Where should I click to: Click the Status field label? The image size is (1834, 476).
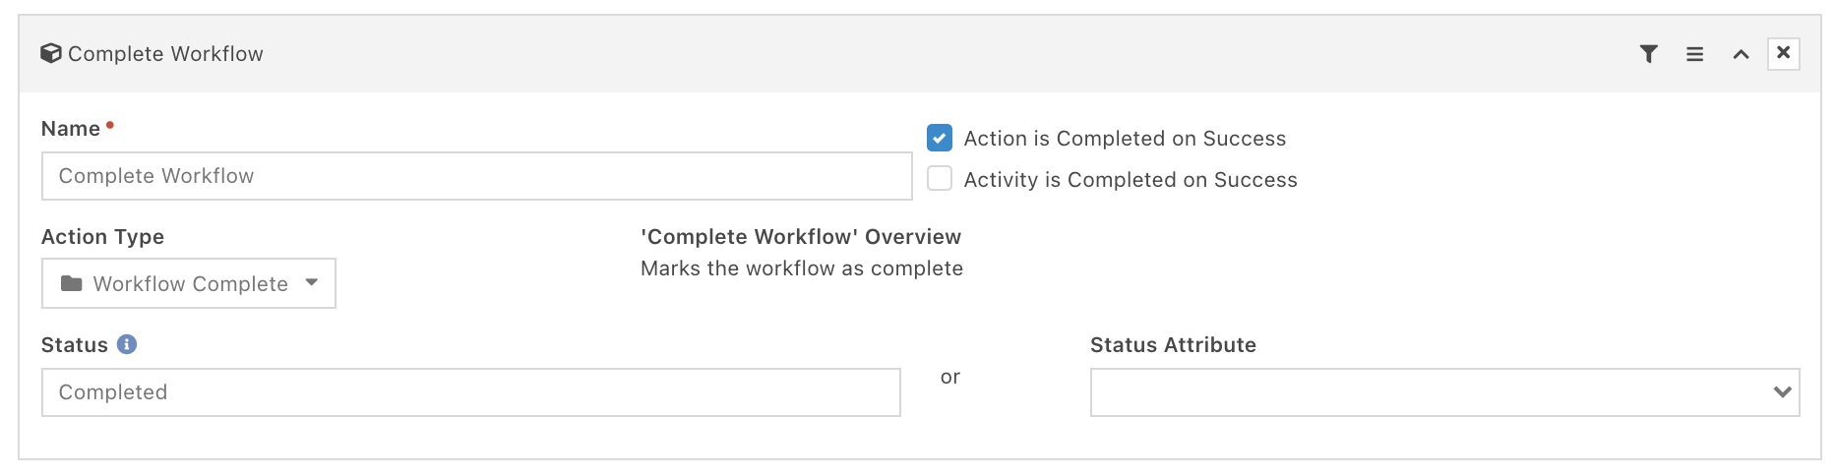pos(75,345)
